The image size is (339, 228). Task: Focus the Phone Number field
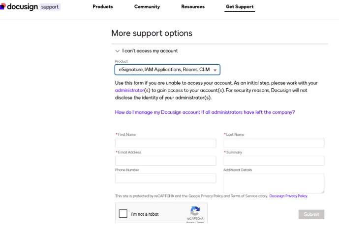165,178
